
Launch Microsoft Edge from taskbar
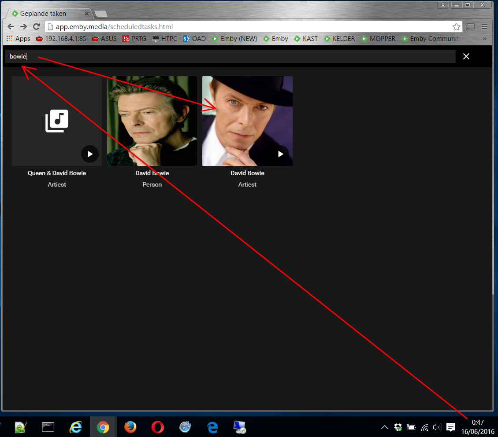pos(212,427)
